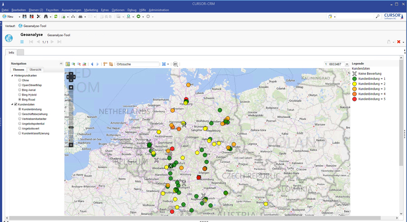Screen dimensions: 407x222
Task: Click the printer icon in the toolbar
Action: (80, 17)
